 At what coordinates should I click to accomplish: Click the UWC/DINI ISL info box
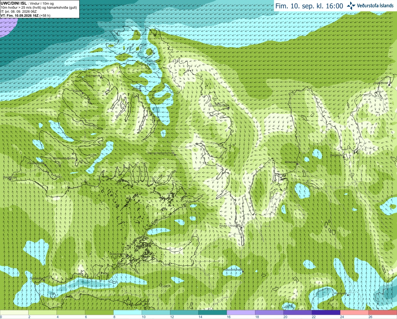[39, 9]
